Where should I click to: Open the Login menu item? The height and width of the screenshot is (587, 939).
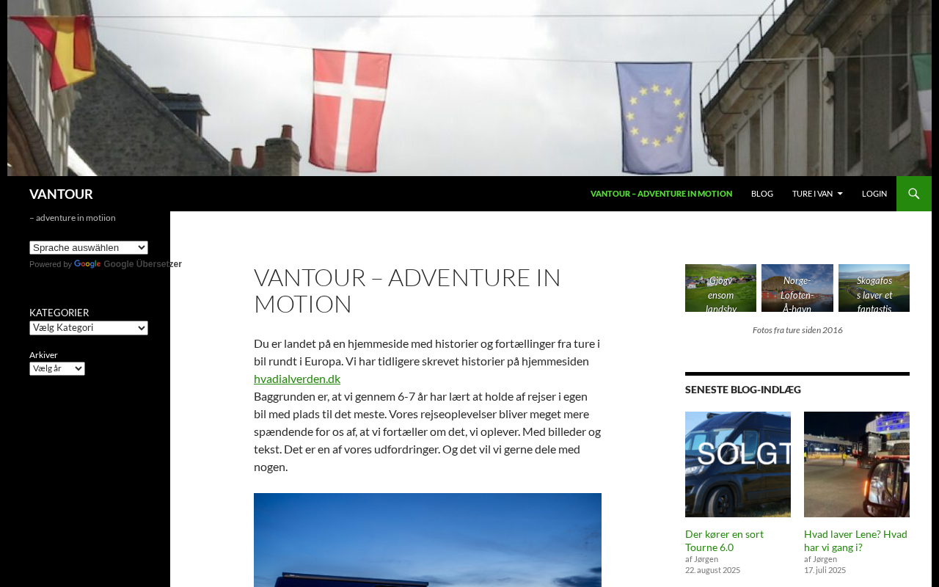pos(874,194)
